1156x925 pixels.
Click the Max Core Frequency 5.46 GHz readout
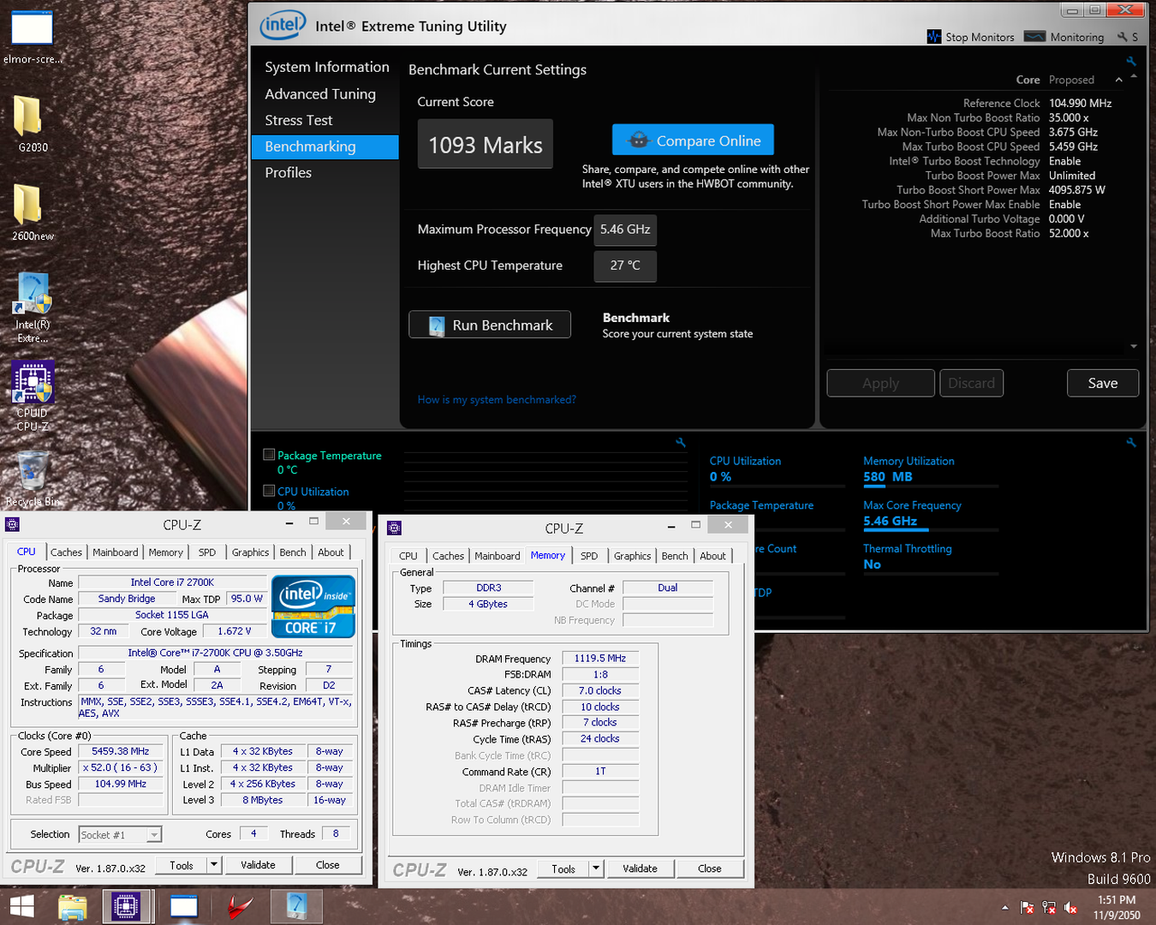(x=890, y=521)
